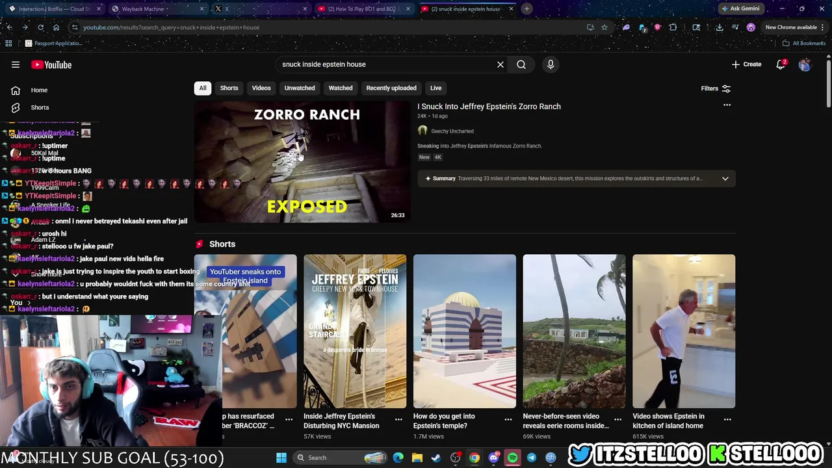Select the Live filter chip
The width and height of the screenshot is (832, 468).
tap(435, 88)
